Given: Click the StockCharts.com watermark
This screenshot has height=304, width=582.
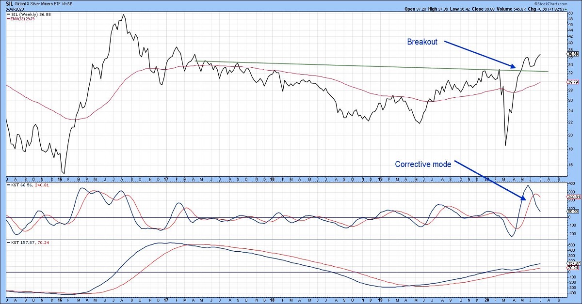Looking at the screenshot, I should pos(561,3).
